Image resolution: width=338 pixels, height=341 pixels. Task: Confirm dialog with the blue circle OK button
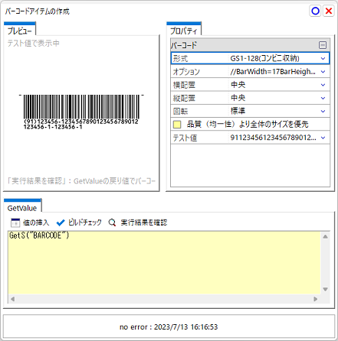(315, 11)
